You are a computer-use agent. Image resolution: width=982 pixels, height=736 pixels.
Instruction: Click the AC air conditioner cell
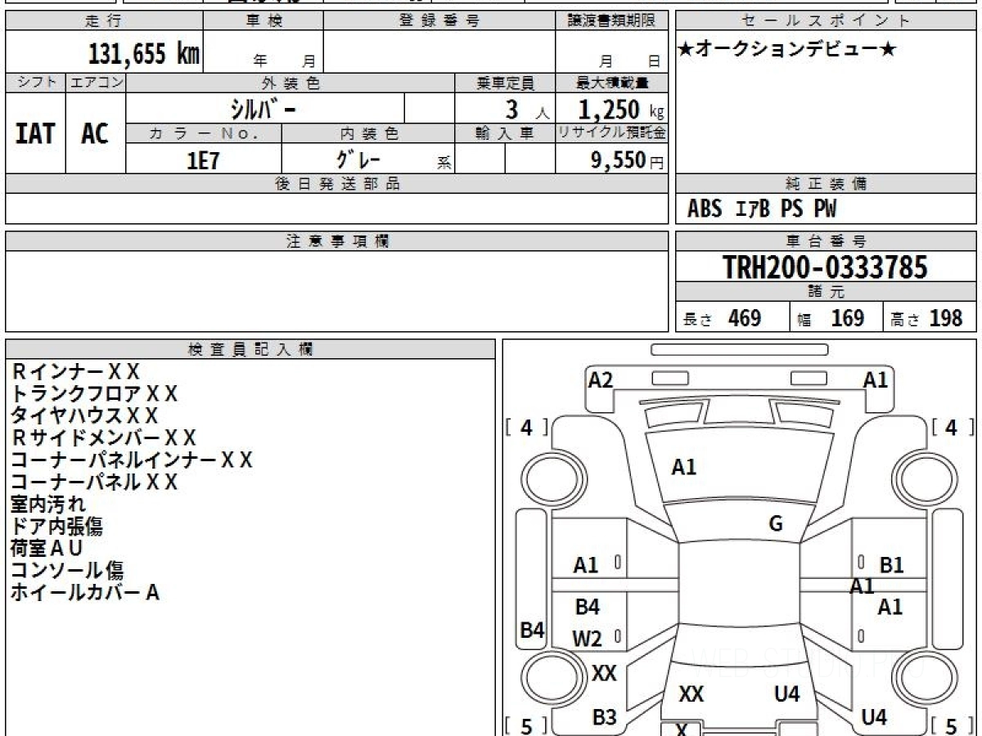coord(95,133)
